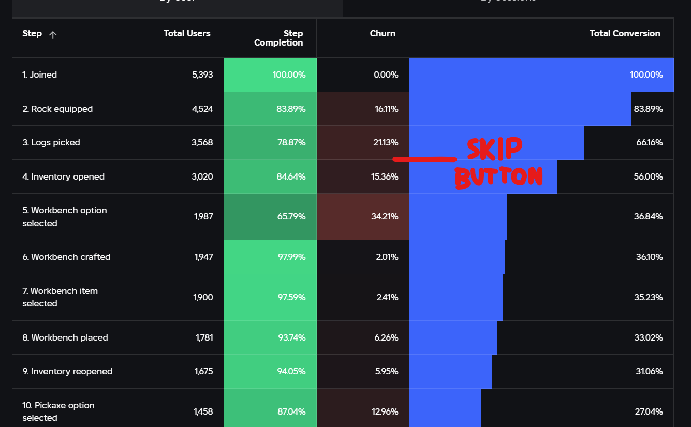
Task: Click the 34.21% churn cell
Action: click(x=363, y=216)
